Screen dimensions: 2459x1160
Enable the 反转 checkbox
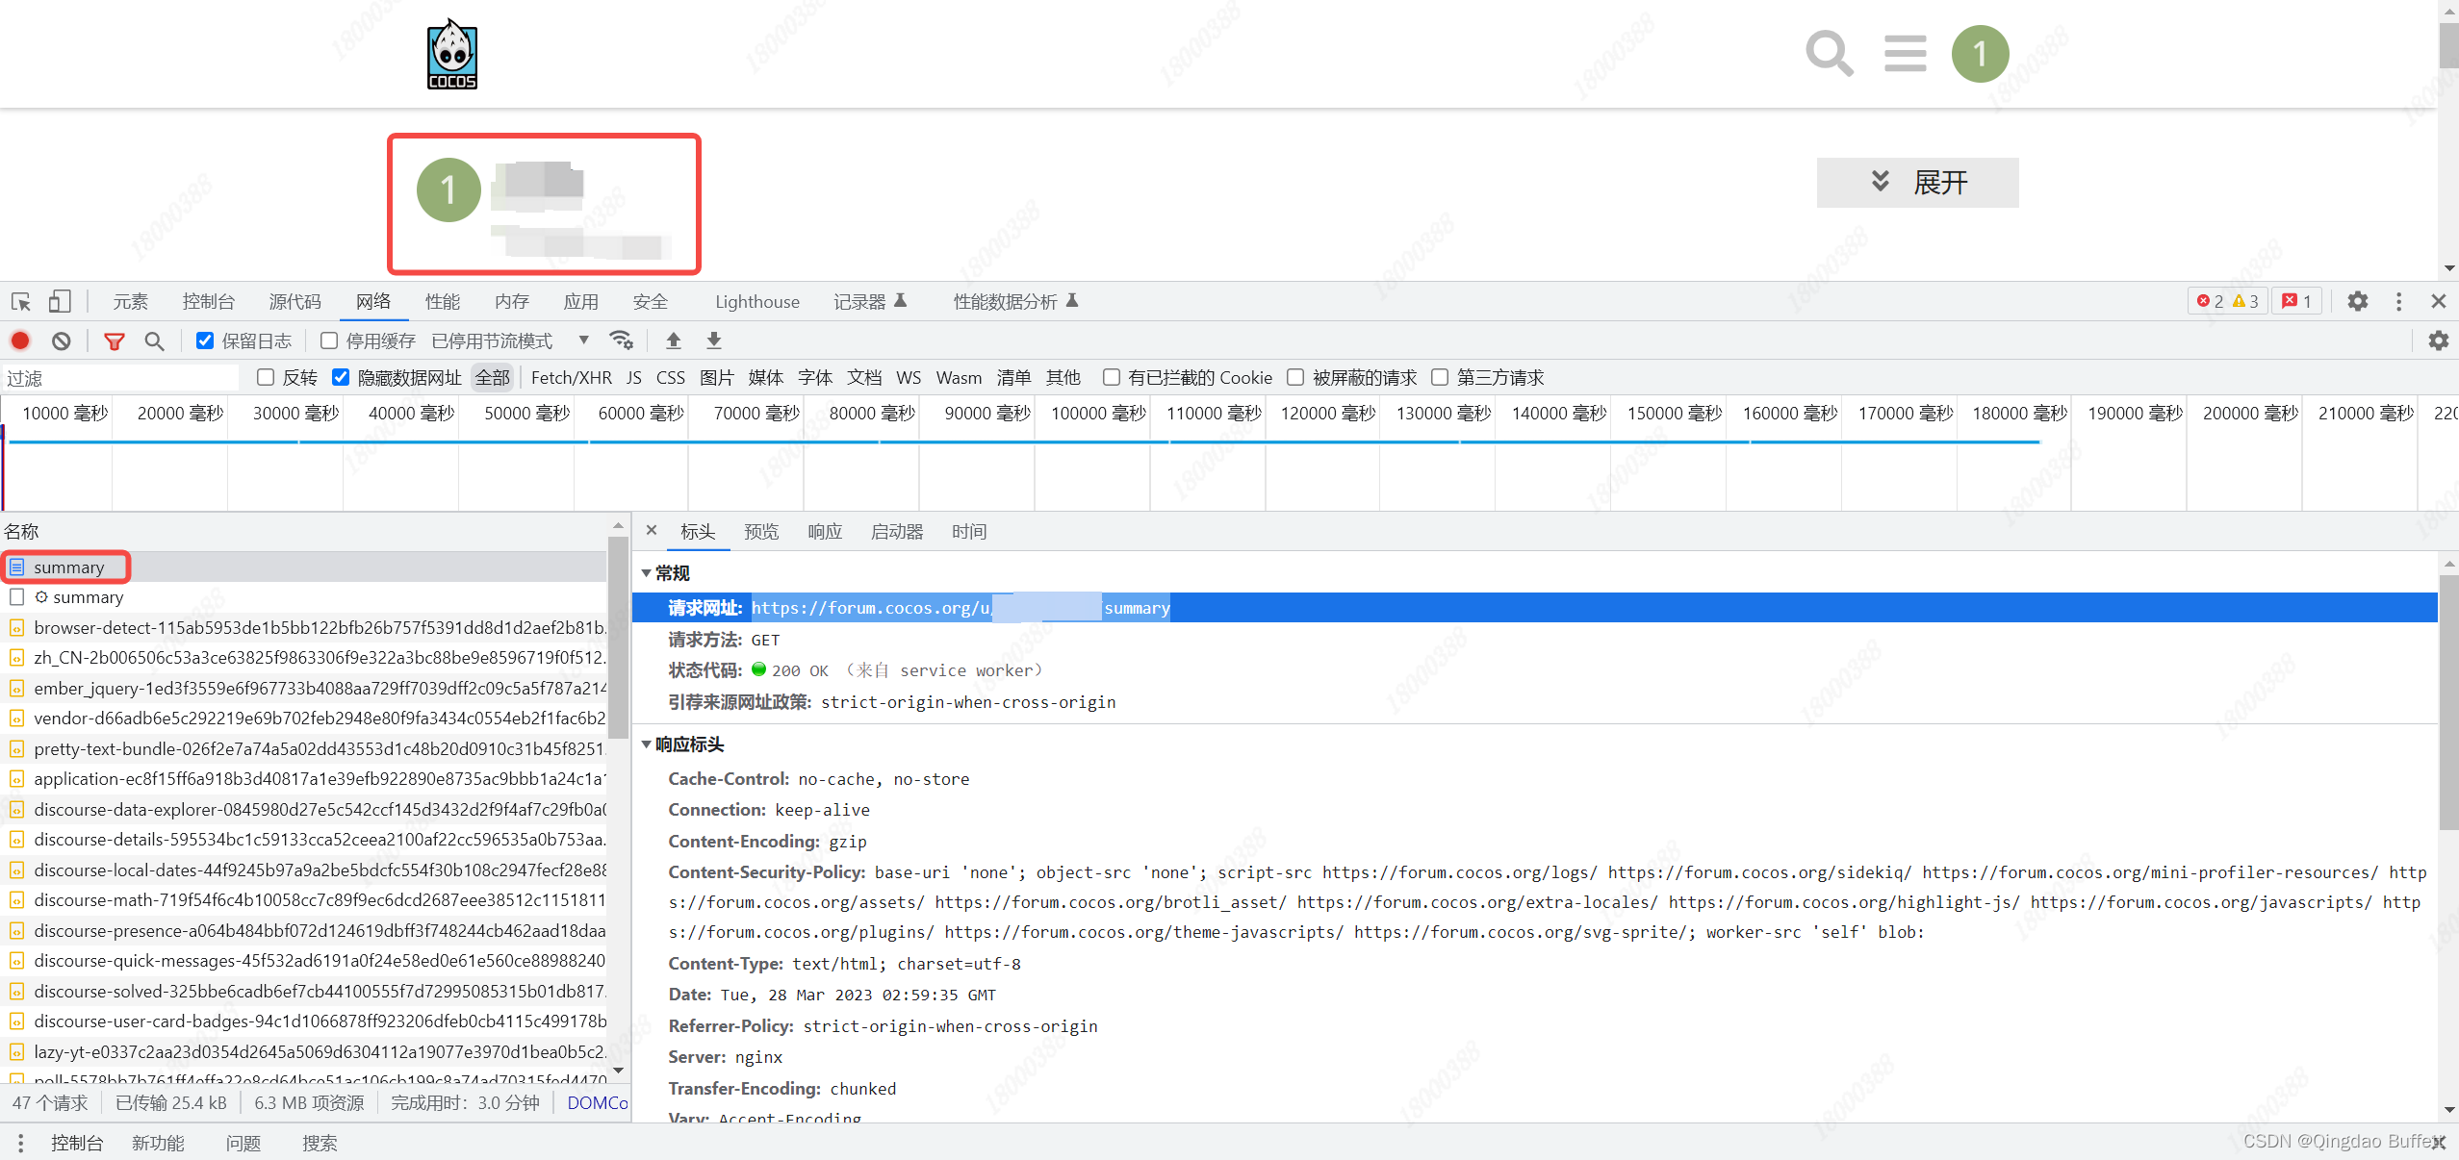[266, 377]
